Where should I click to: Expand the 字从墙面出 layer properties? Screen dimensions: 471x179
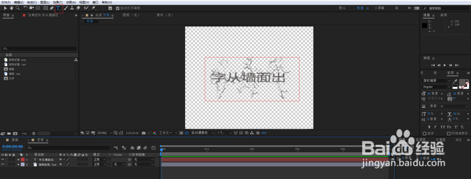19,160
